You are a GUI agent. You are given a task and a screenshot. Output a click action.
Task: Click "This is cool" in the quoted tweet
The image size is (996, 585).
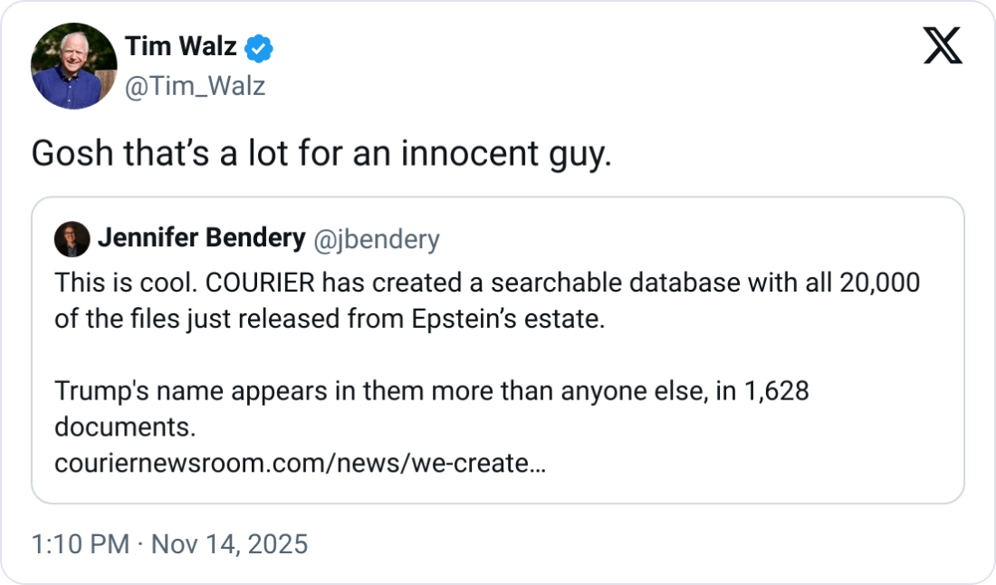point(125,283)
